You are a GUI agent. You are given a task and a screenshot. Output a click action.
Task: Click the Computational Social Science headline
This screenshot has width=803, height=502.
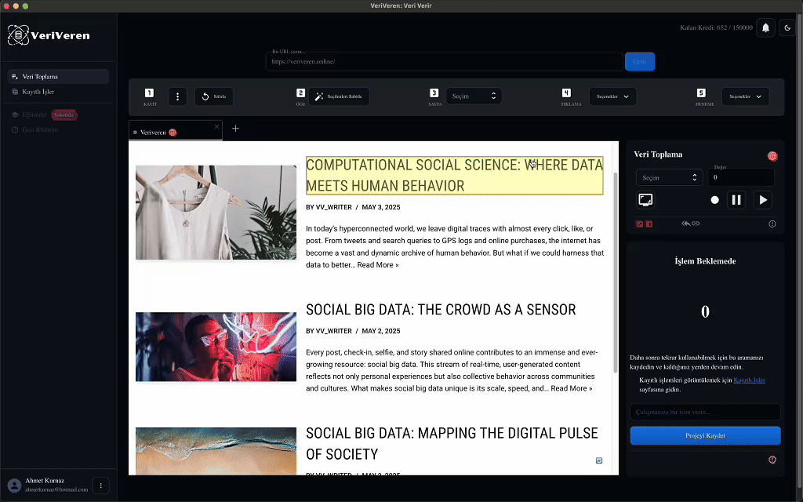pos(454,175)
